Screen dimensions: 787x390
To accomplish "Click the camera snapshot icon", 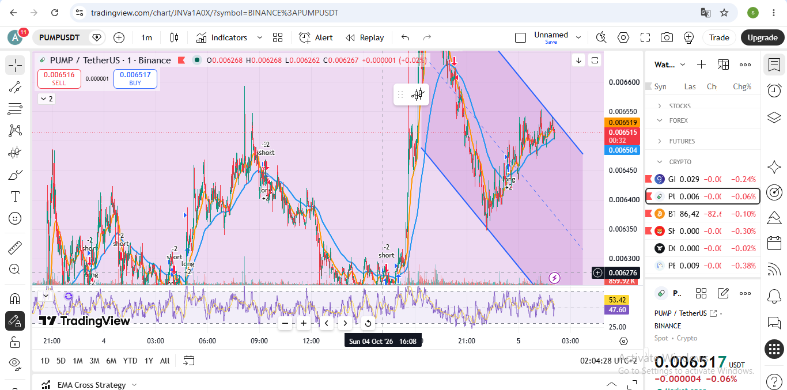I will (667, 37).
